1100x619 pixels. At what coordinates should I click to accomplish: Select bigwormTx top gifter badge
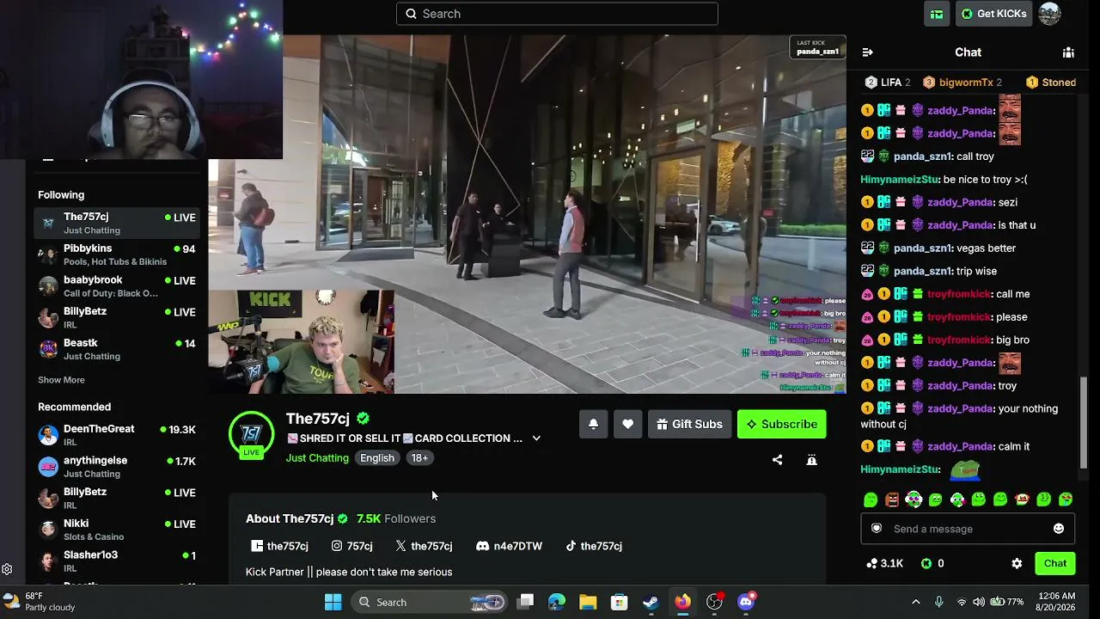(962, 83)
